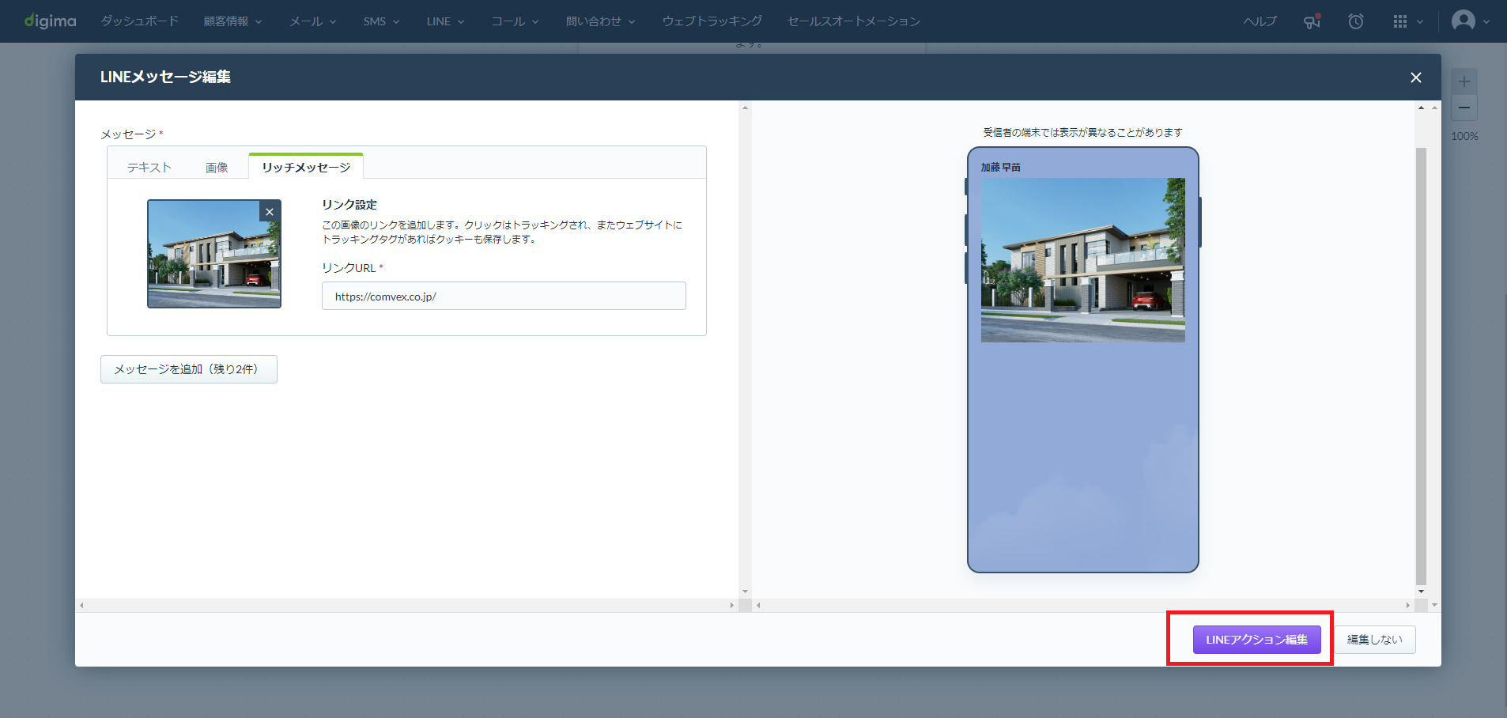
Task: Click the リンクURL input field
Action: (504, 296)
